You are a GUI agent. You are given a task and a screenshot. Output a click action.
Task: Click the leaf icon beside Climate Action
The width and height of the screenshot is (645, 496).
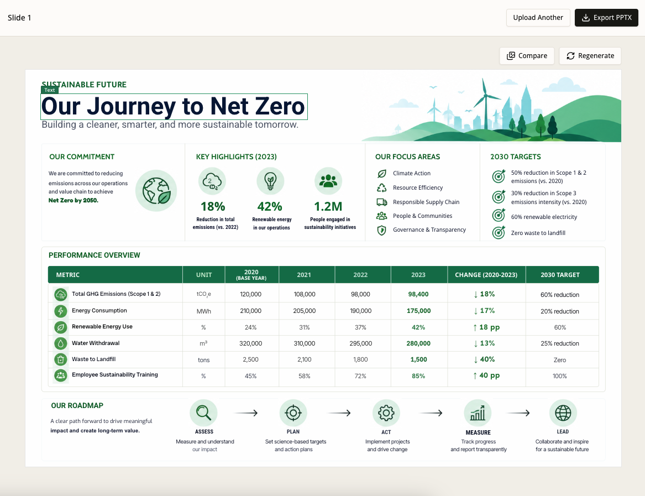[382, 174]
